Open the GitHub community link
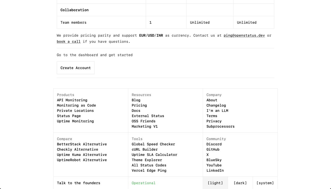 coord(213,150)
